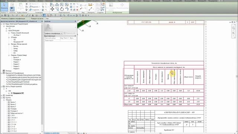238x134 pixels.
Task: Collapse the Листы (sheets) tree node
Action: [x=1, y=86]
